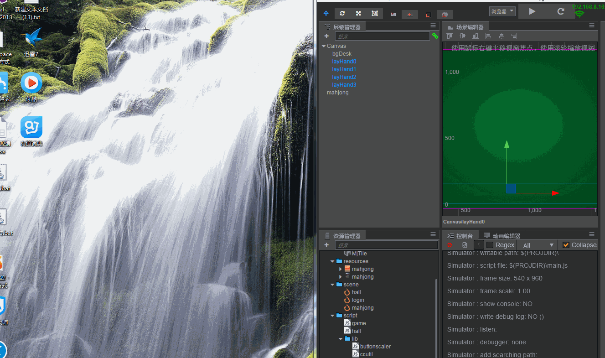Open the 浏览器 preview platform dropdown
This screenshot has width=605, height=358.
coord(502,11)
